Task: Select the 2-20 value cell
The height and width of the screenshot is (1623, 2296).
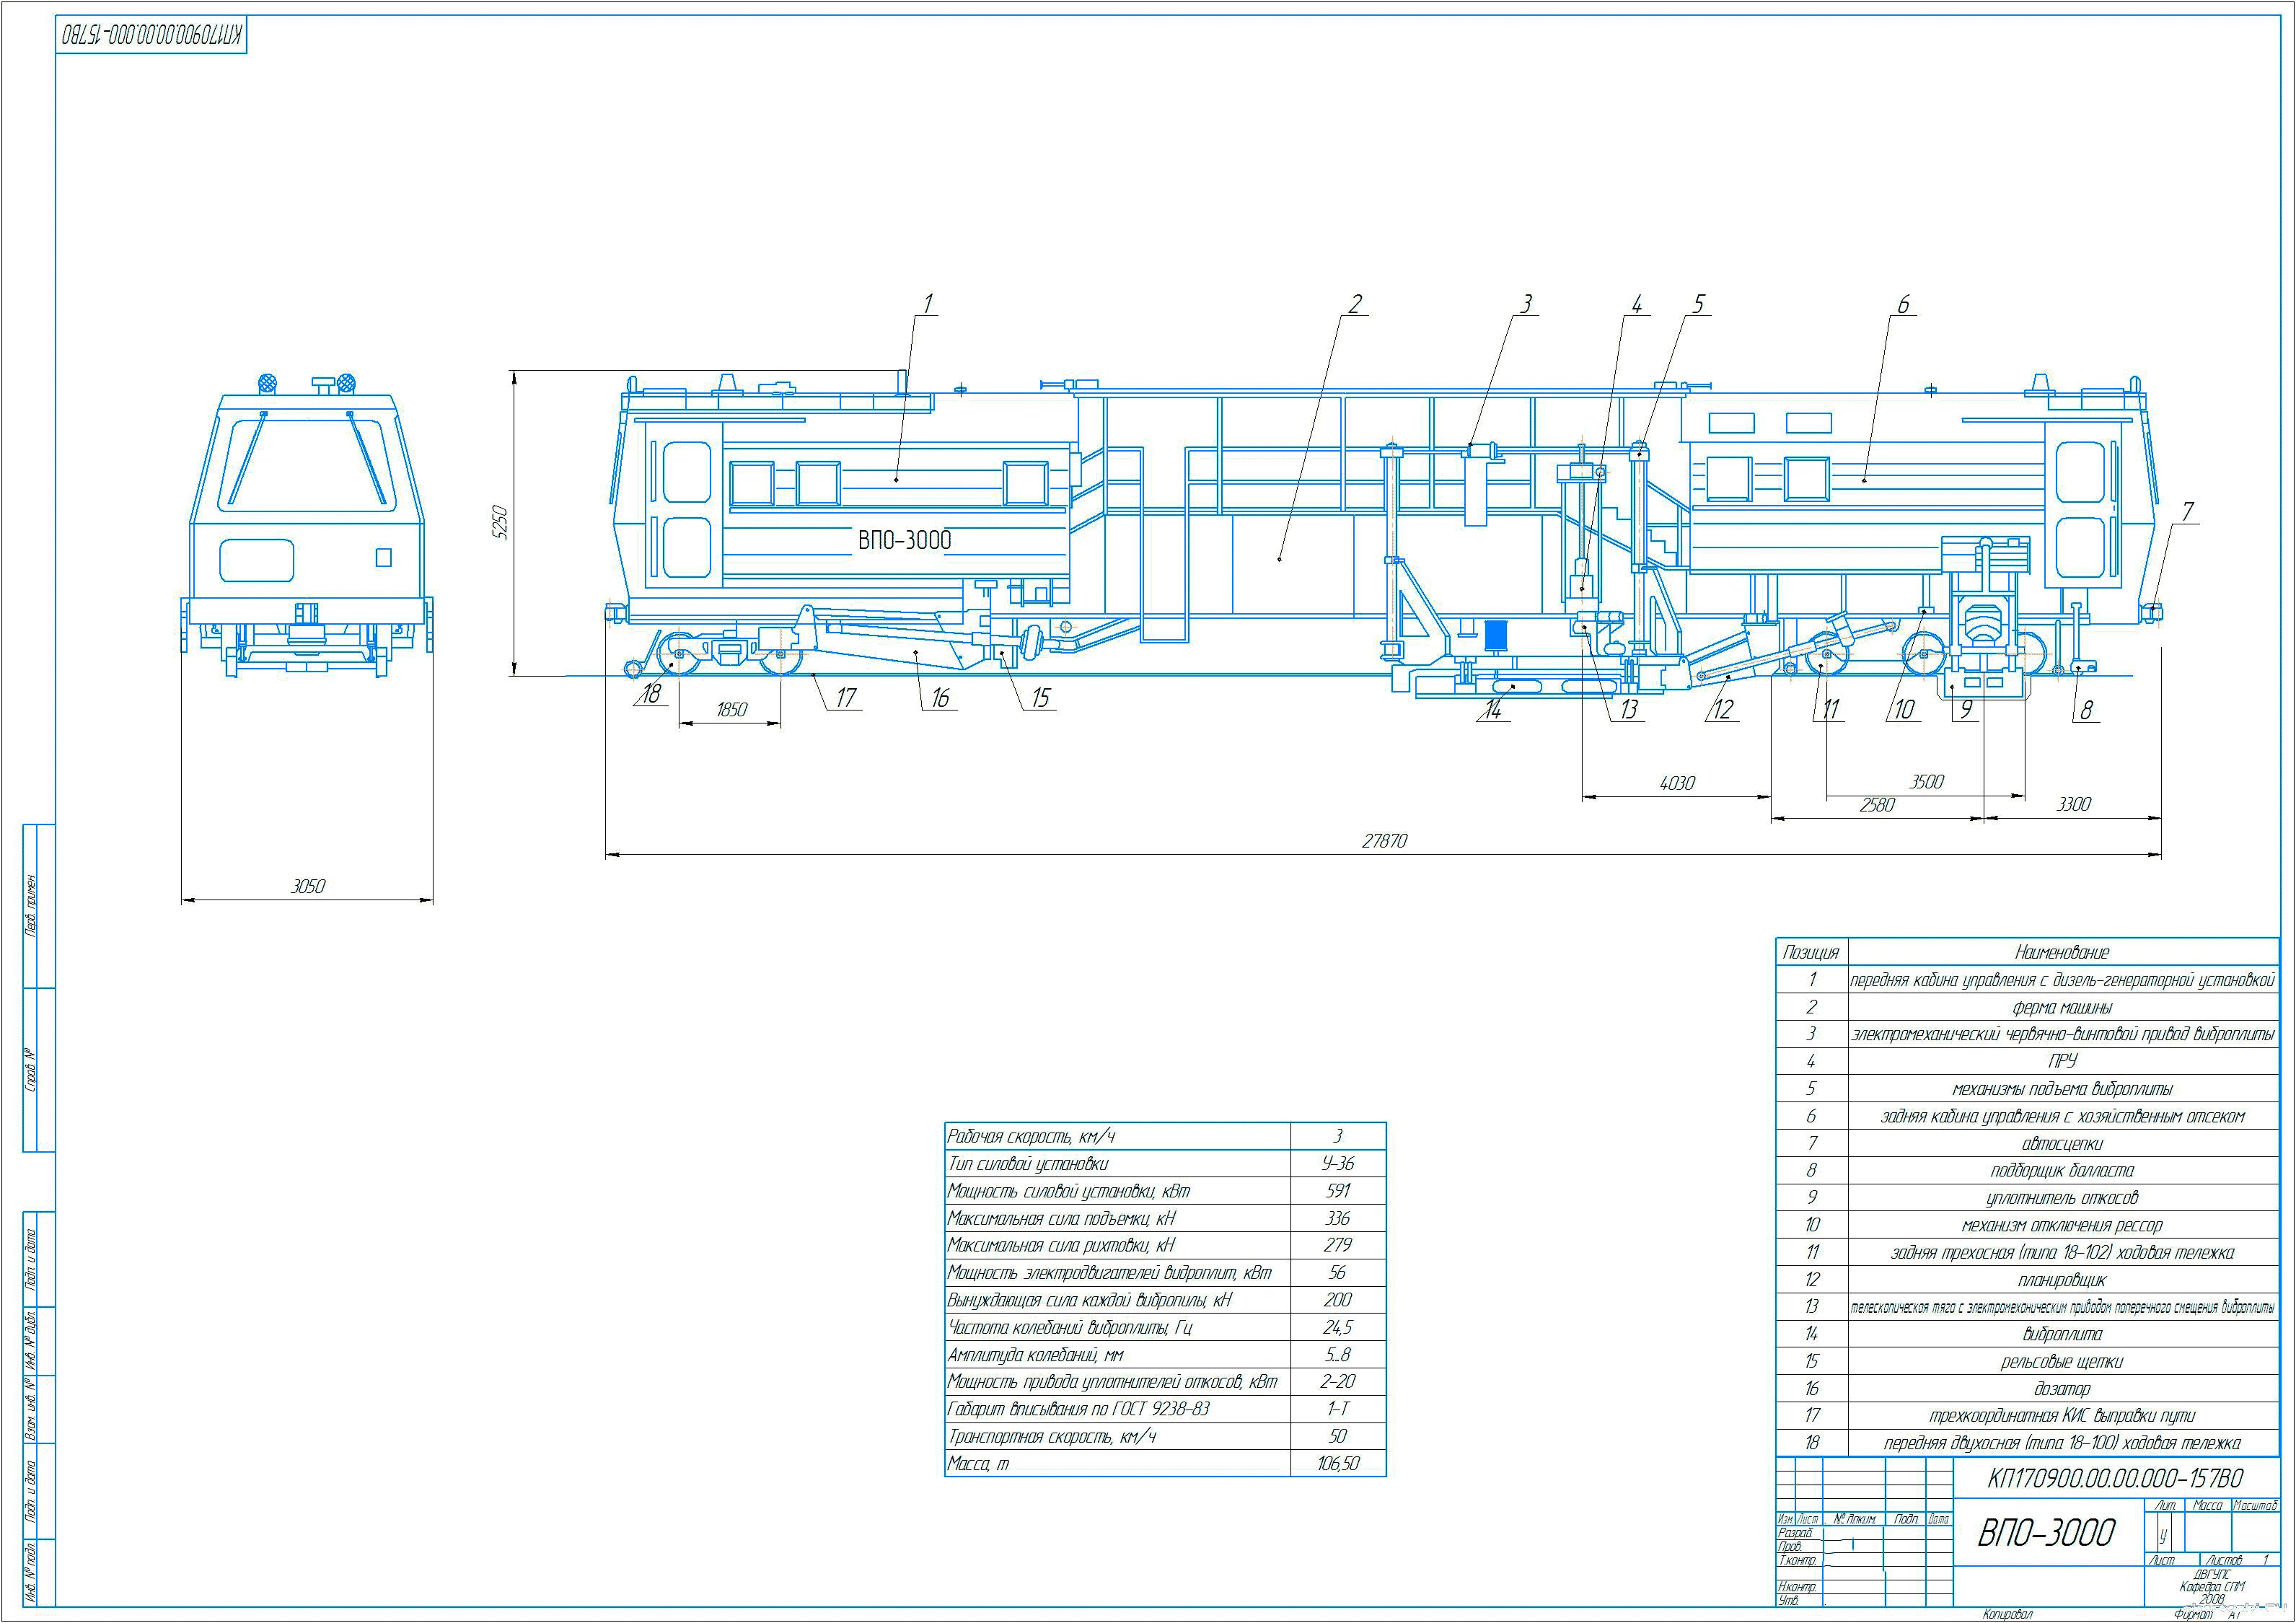Action: click(x=1338, y=1382)
